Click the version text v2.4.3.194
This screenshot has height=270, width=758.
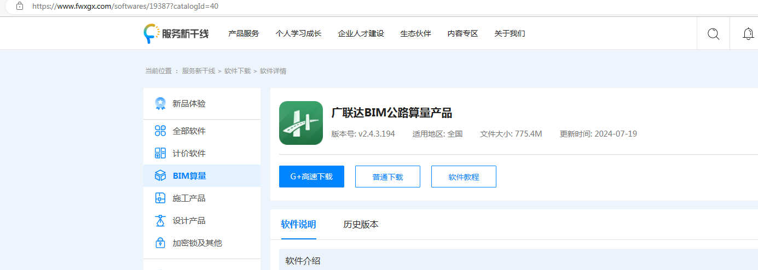[x=377, y=134]
